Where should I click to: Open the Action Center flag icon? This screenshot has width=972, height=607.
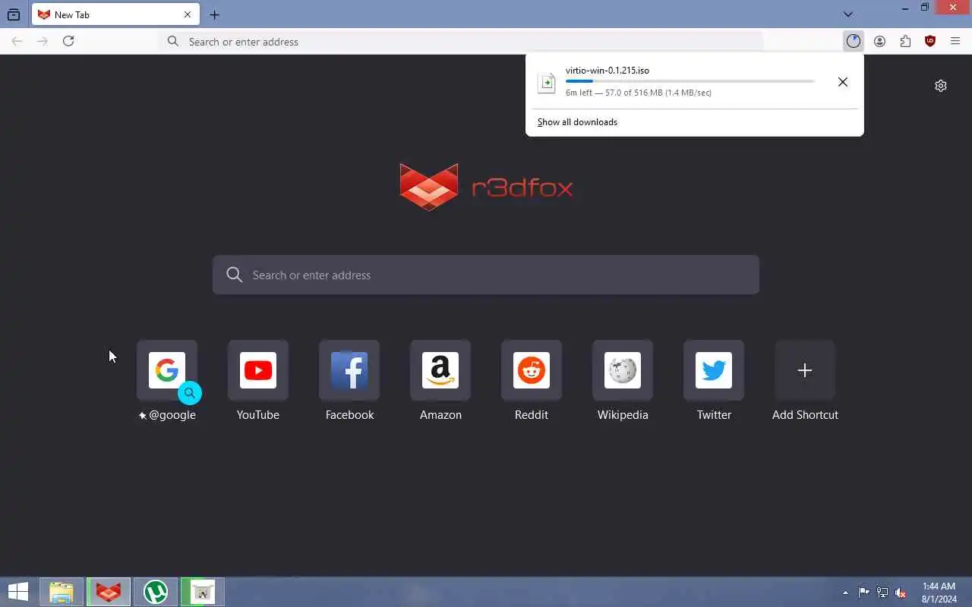click(x=864, y=593)
